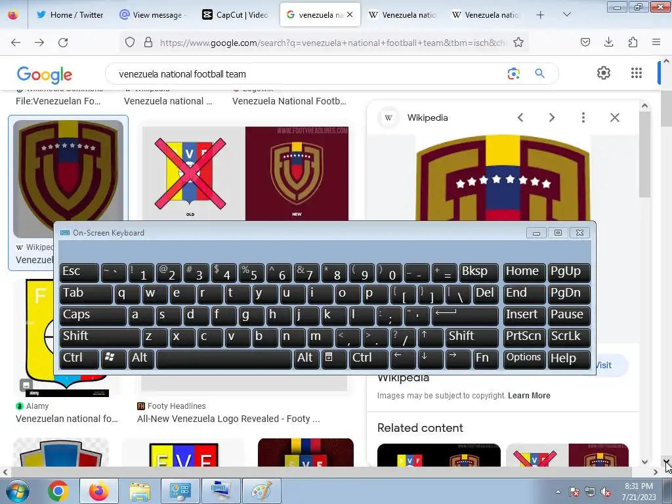The image size is (672, 504).
Task: Click Bksp key on On-Screen Keyboard
Action: (478, 272)
